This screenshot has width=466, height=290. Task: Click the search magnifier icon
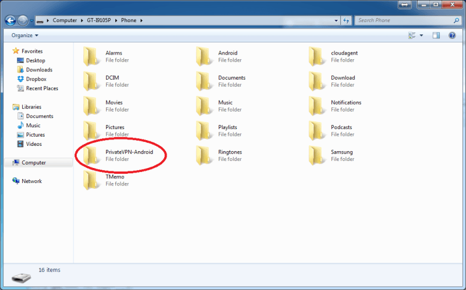point(456,20)
